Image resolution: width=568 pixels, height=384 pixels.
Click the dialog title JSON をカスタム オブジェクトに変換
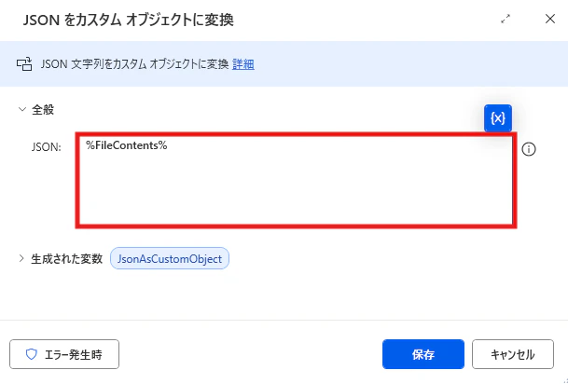tap(128, 20)
